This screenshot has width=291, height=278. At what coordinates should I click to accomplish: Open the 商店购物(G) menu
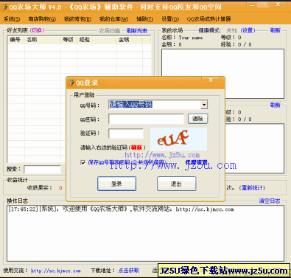pos(42,19)
